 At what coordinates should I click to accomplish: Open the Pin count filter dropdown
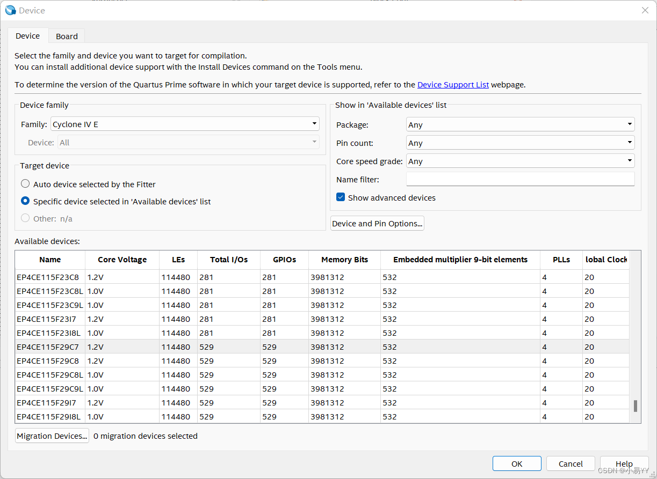click(520, 143)
